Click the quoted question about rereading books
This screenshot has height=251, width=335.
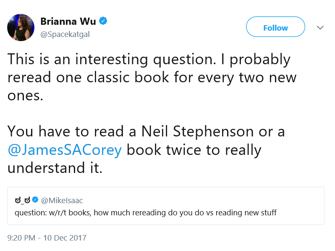[146, 213]
